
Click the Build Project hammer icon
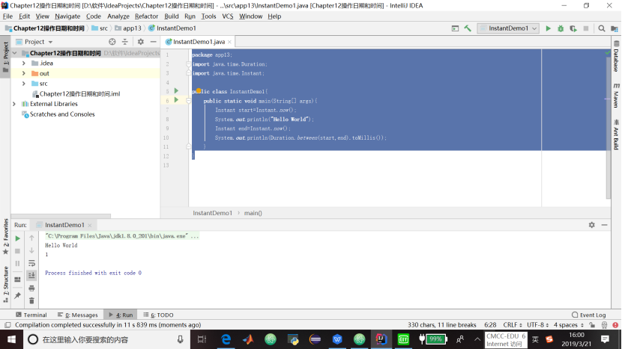coord(468,28)
